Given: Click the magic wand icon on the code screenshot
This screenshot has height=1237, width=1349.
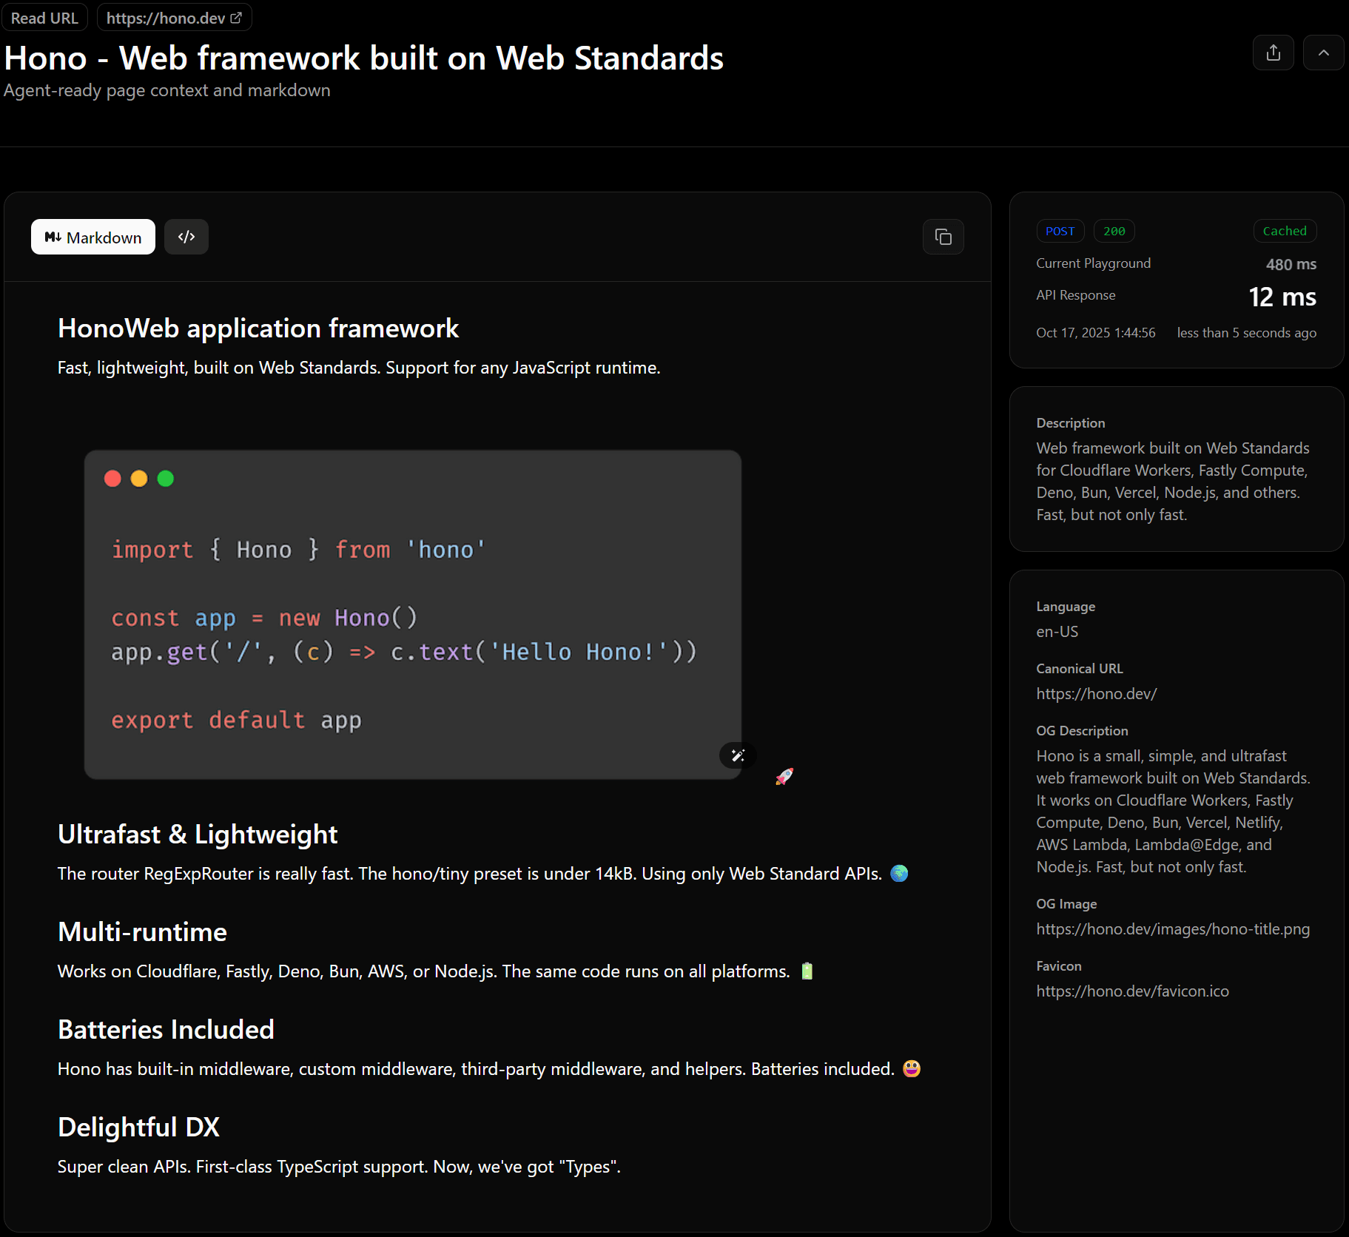Looking at the screenshot, I should (736, 755).
